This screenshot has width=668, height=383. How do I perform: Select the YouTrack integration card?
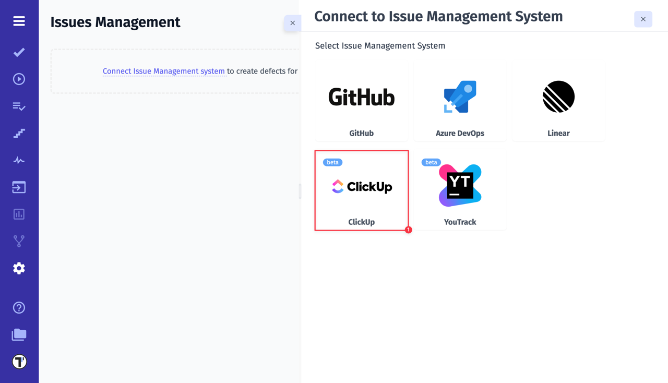pos(460,190)
